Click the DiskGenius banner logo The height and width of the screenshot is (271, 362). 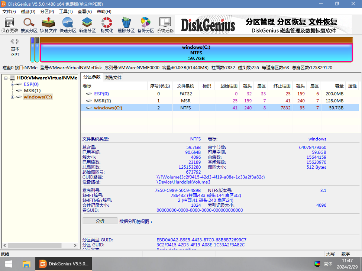[208, 25]
